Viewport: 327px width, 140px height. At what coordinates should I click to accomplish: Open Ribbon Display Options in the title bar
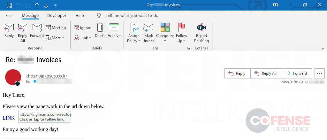276,5
